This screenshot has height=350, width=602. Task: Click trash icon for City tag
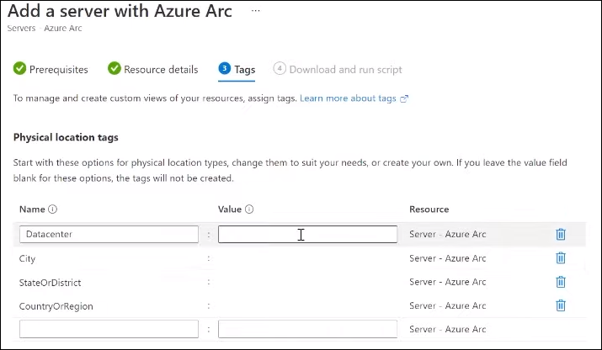click(x=561, y=258)
